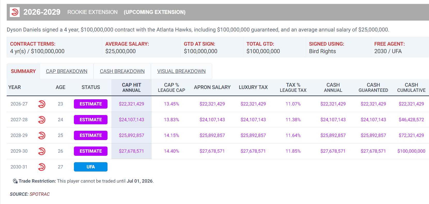The width and height of the screenshot is (429, 204).
Task: Click the Trade Restriction tag icon
Action: coord(15,181)
